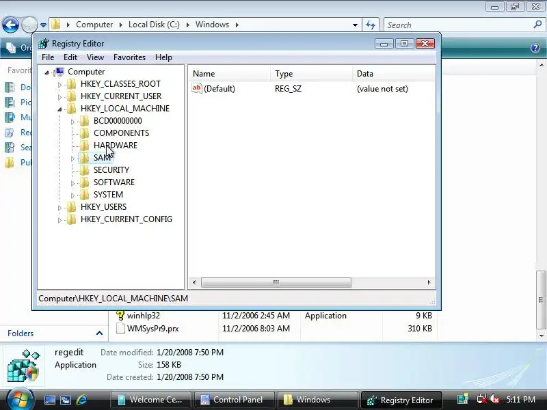Image resolution: width=547 pixels, height=410 pixels.
Task: Open the address bar history dropdown
Action: [355, 25]
